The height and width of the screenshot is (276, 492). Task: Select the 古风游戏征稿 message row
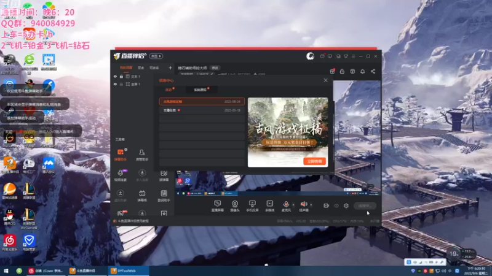[x=202, y=101]
